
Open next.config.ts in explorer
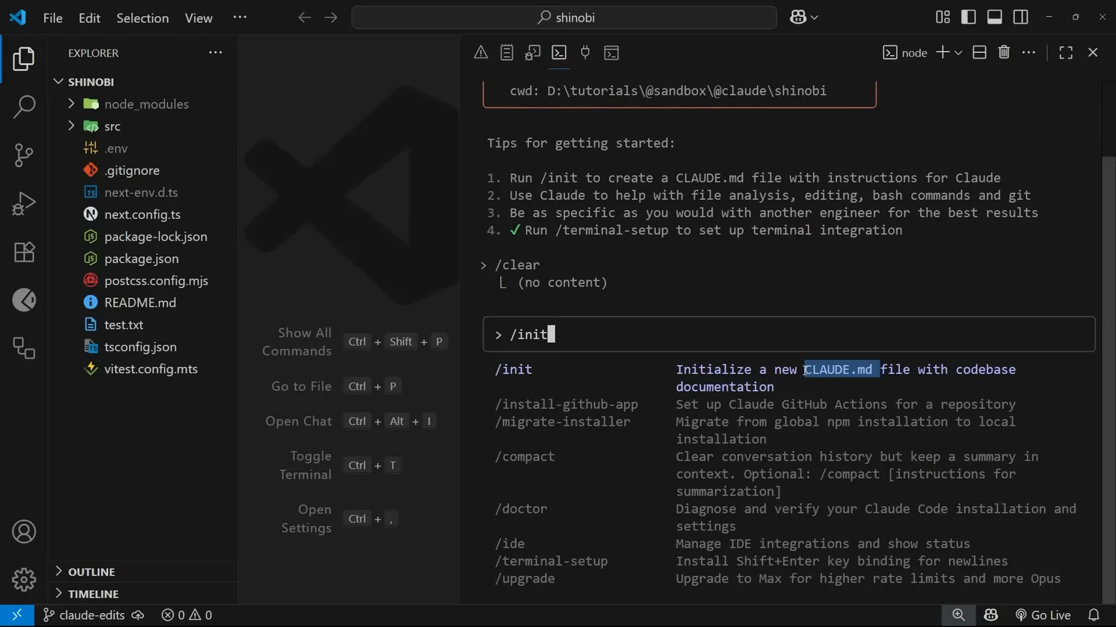pyautogui.click(x=142, y=215)
